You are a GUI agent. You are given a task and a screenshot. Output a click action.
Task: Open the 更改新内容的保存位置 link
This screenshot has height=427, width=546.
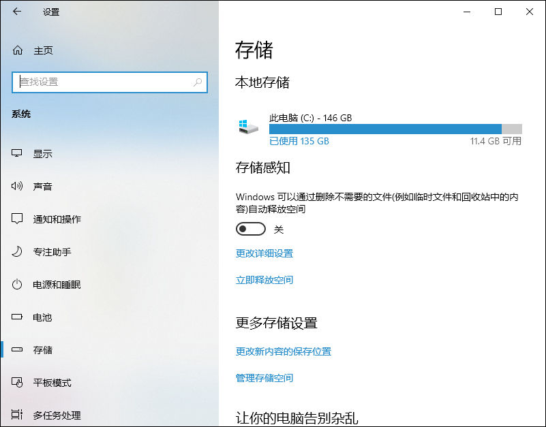284,351
